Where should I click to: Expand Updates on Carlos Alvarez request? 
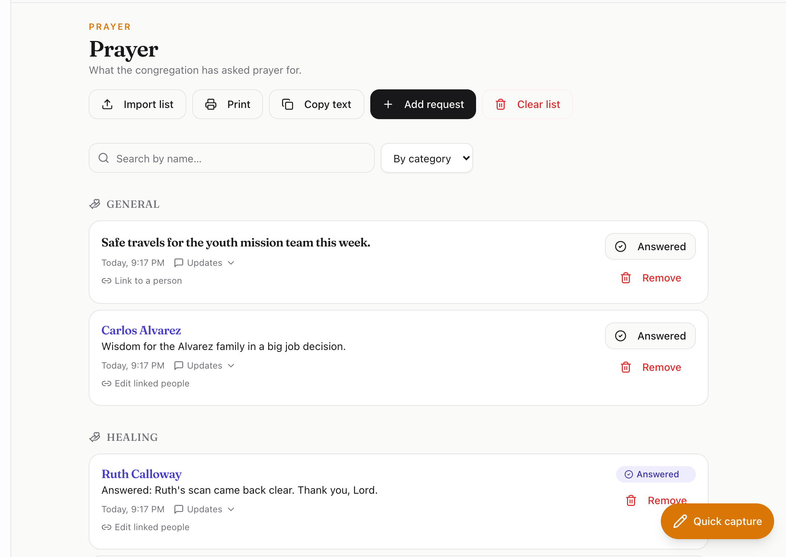coord(205,366)
